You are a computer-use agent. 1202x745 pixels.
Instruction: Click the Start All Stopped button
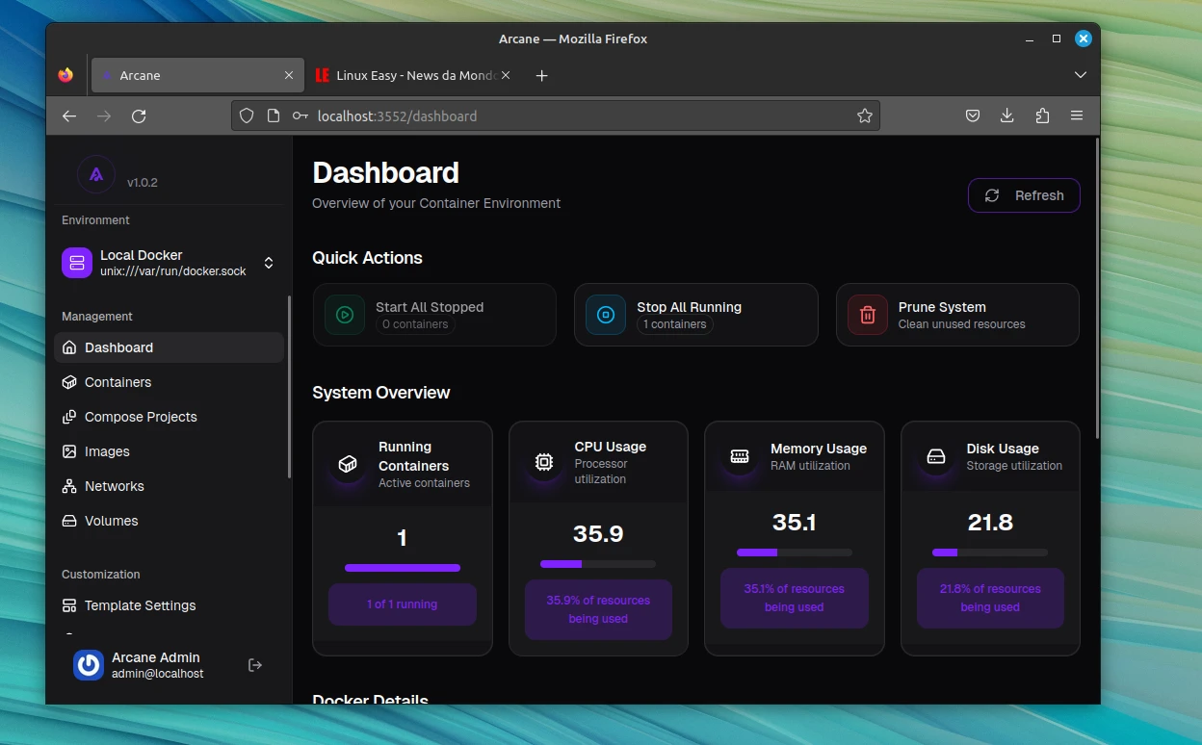click(x=434, y=315)
